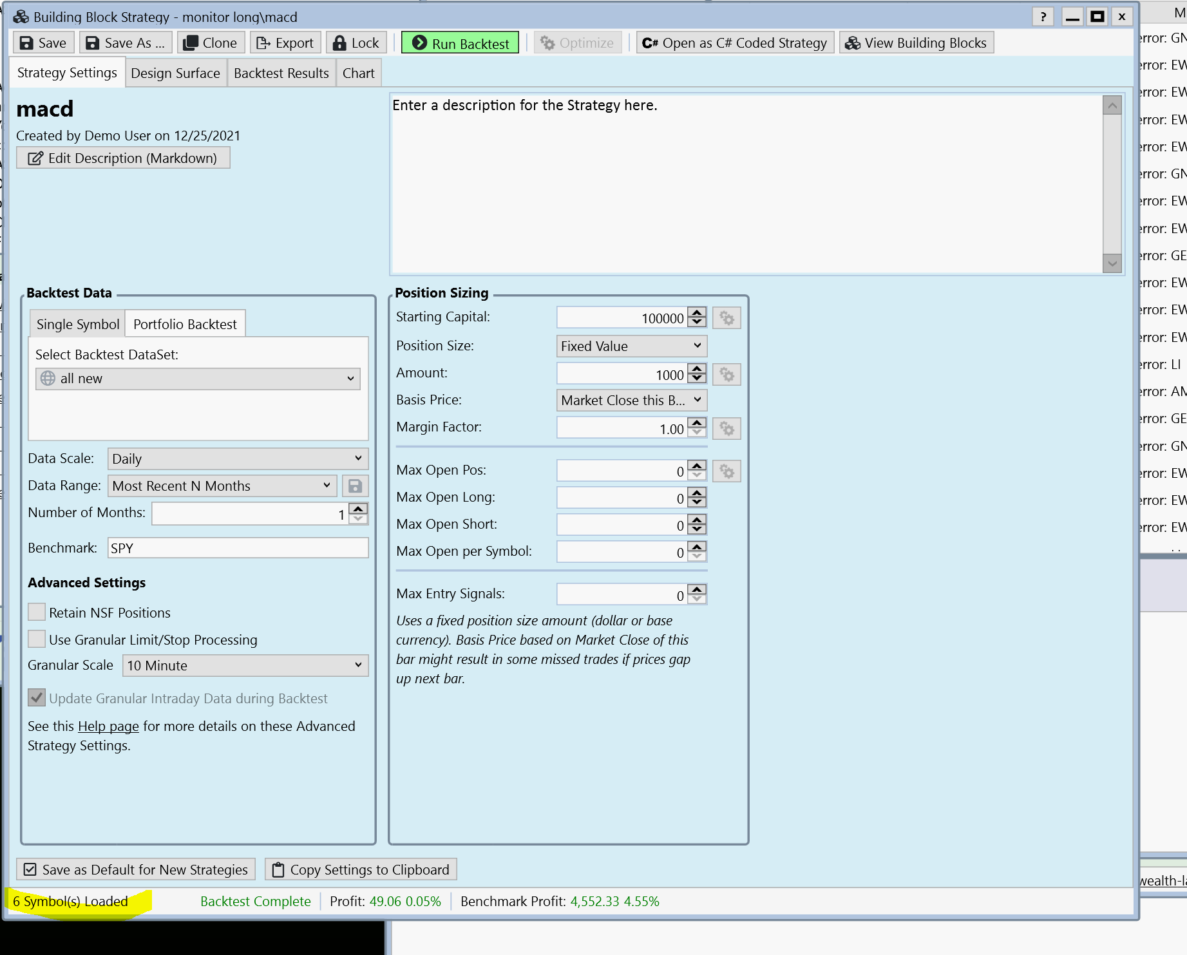Click the description scrollbar down arrow
Image resolution: width=1187 pixels, height=955 pixels.
pyautogui.click(x=1112, y=263)
